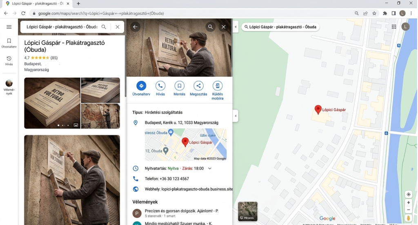Open Chrome three-dot menu
The image size is (418, 225).
click(411, 13)
